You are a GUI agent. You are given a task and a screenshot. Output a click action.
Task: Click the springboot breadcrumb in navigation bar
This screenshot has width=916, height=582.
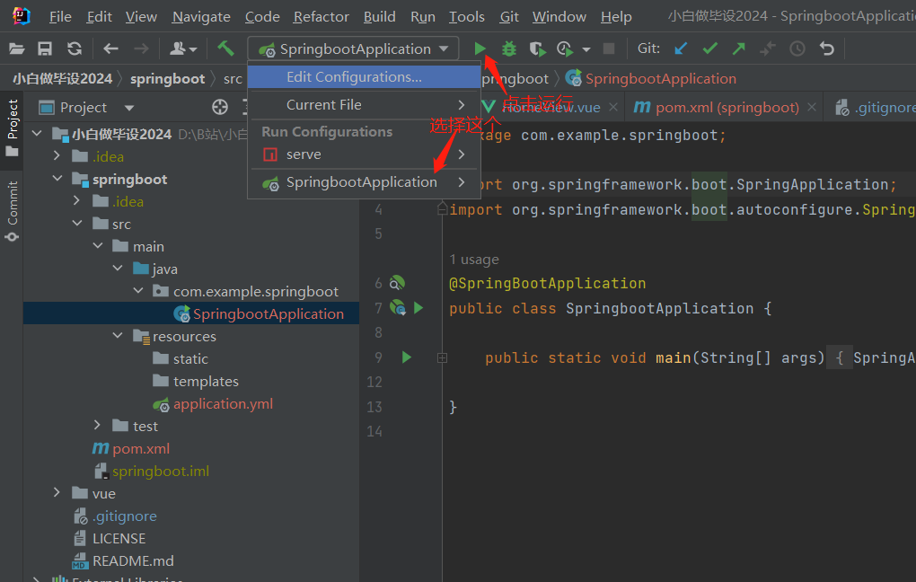point(167,79)
